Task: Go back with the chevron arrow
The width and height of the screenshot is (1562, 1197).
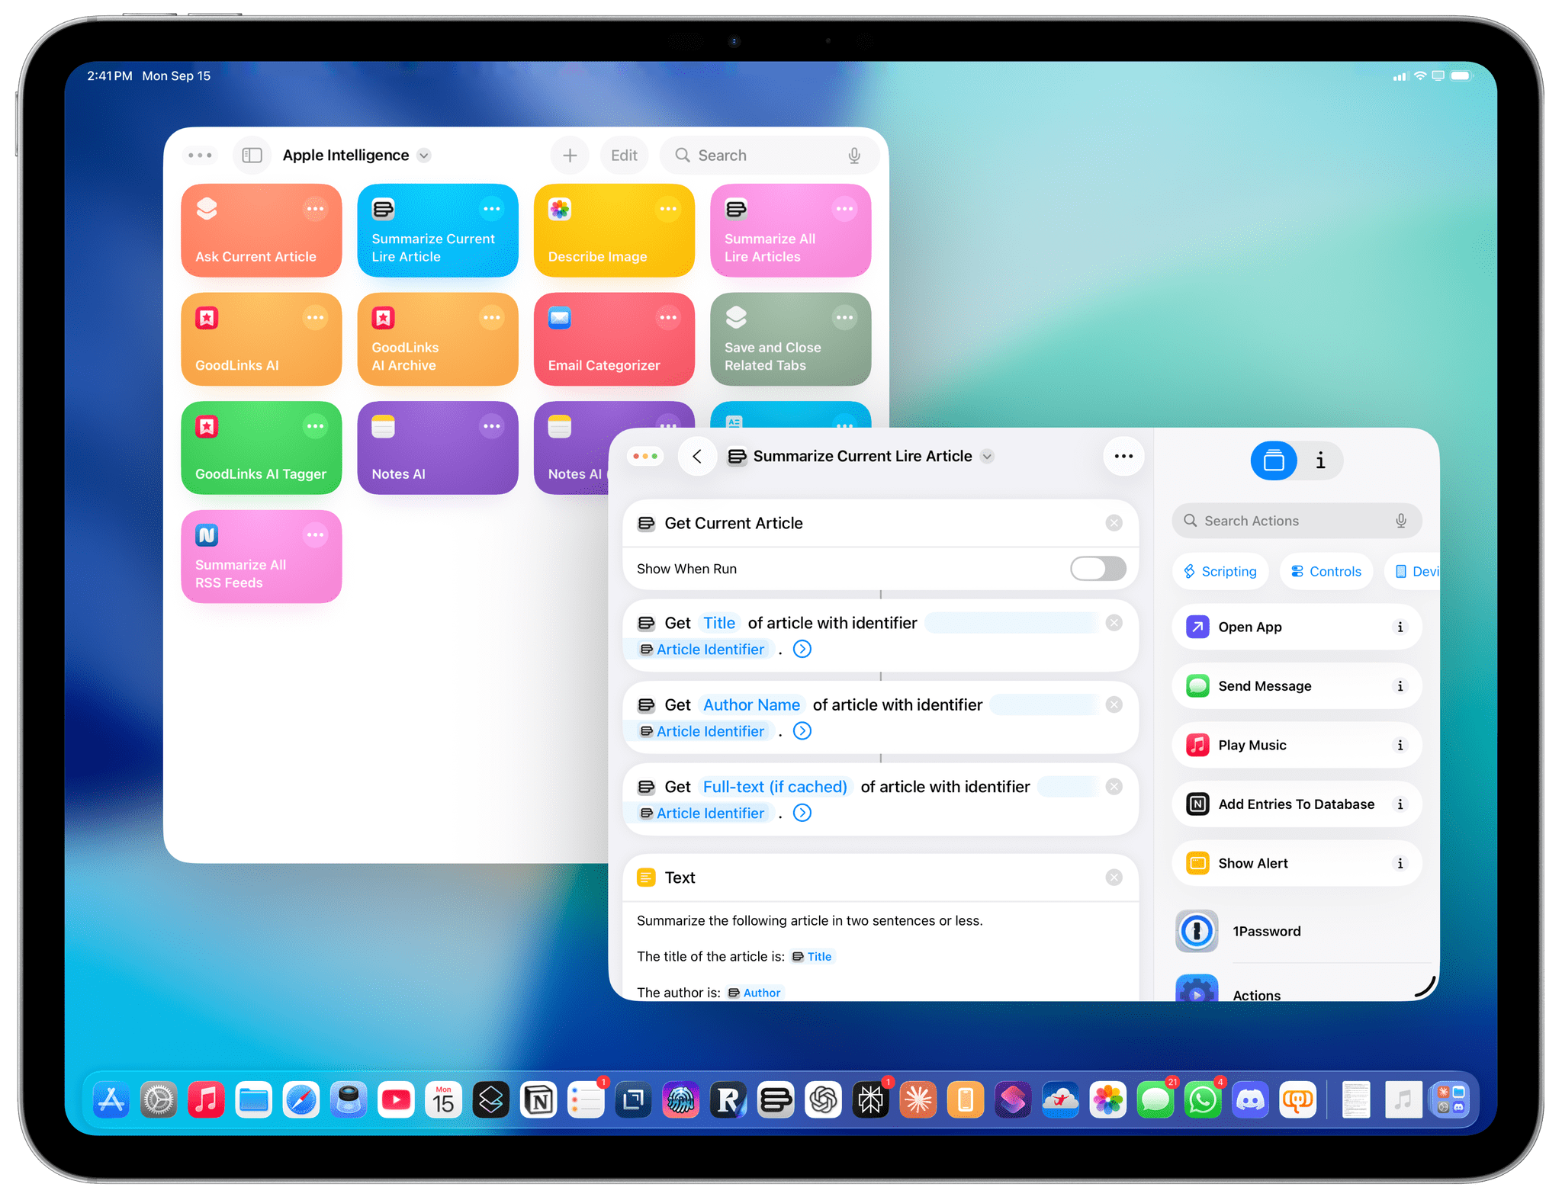Action: [697, 457]
